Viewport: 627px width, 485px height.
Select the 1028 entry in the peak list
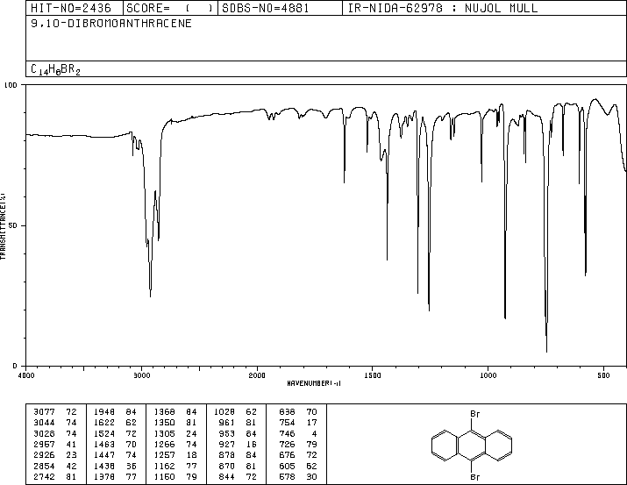[235, 412]
